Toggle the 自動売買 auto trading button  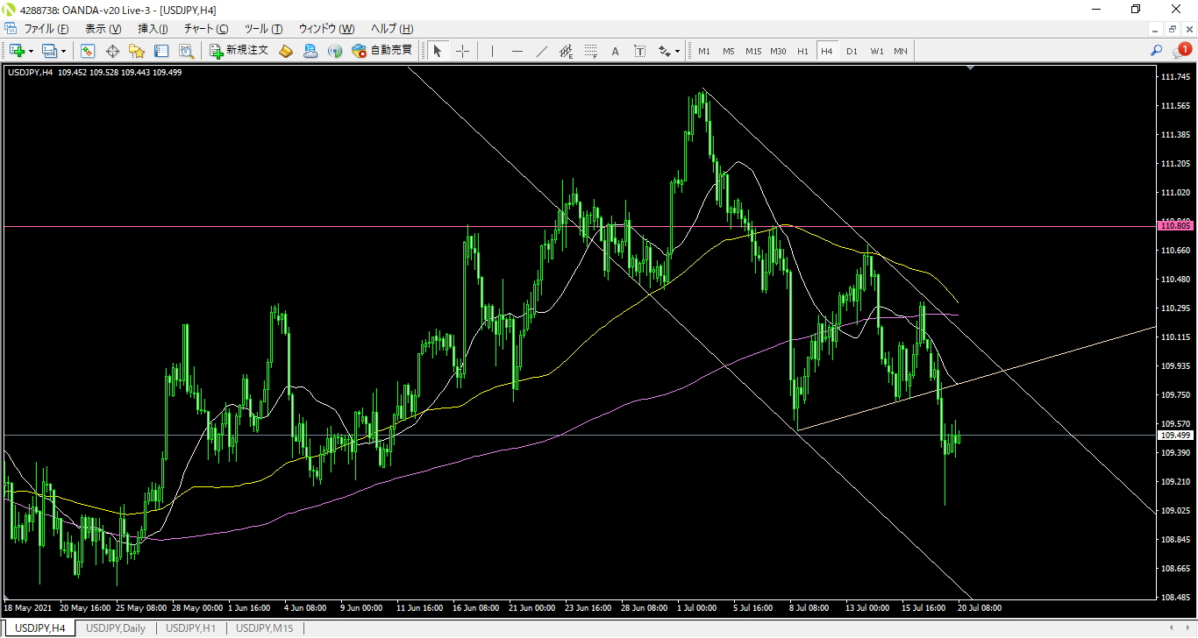[x=382, y=51]
